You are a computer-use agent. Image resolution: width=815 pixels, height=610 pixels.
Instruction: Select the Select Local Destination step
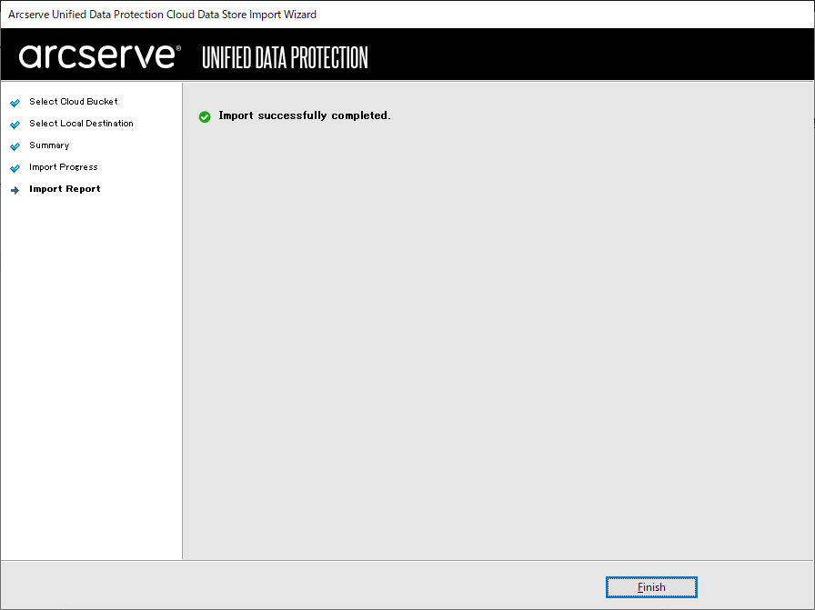pos(81,123)
